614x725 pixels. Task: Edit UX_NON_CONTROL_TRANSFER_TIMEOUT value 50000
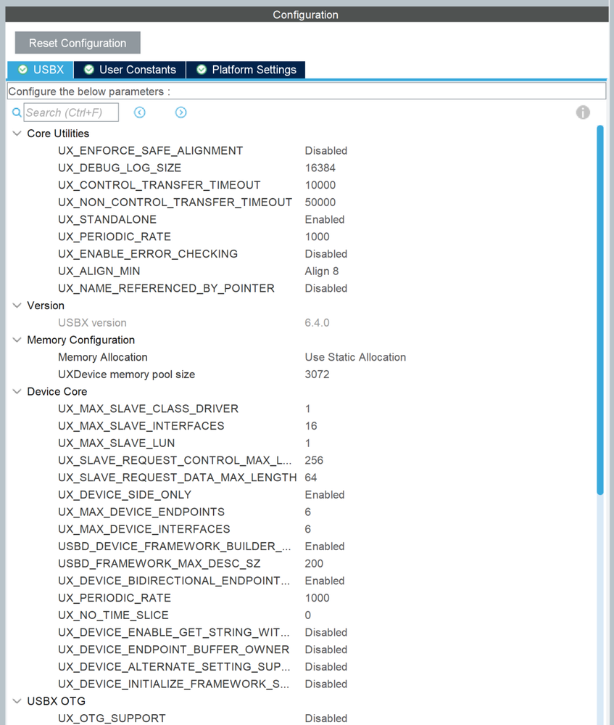pyautogui.click(x=320, y=202)
